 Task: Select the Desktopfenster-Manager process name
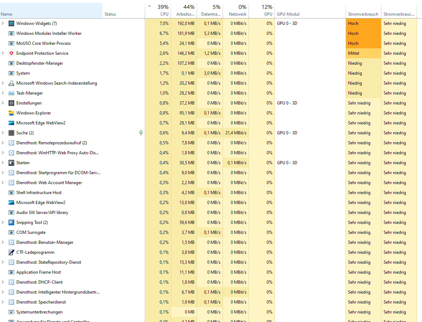click(39, 63)
